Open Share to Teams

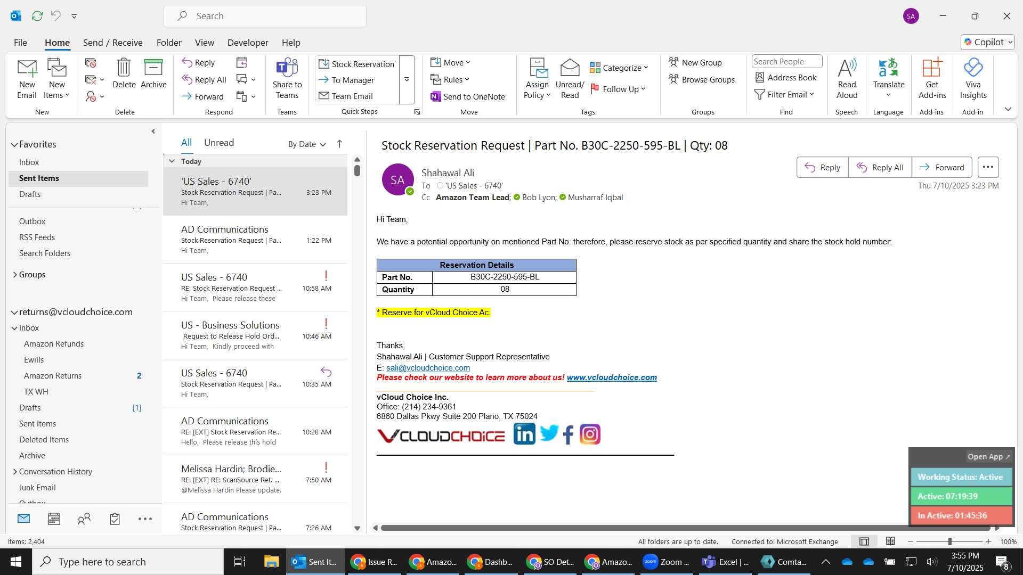(x=287, y=79)
